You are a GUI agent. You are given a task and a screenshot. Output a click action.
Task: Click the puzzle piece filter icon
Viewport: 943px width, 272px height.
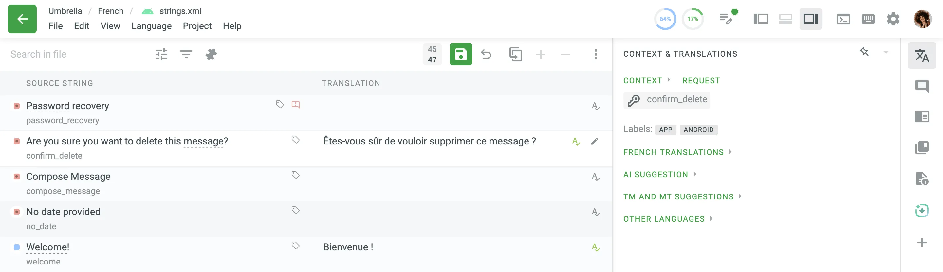212,54
